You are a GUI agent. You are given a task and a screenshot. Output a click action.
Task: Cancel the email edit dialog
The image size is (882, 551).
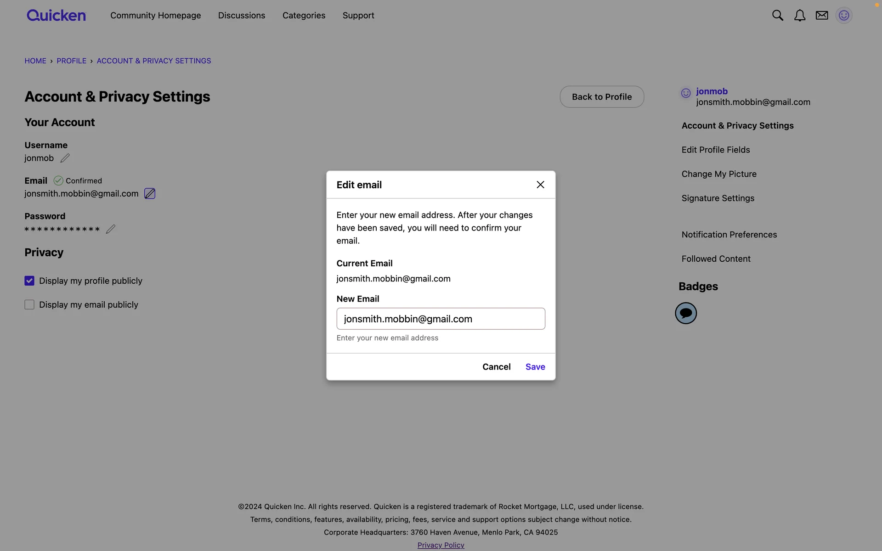click(x=496, y=367)
